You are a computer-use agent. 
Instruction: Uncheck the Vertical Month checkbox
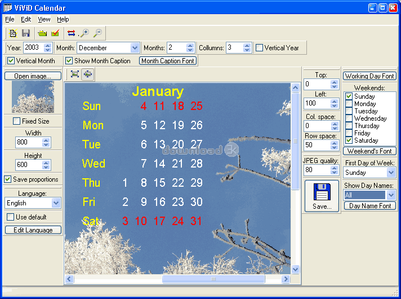(11, 61)
